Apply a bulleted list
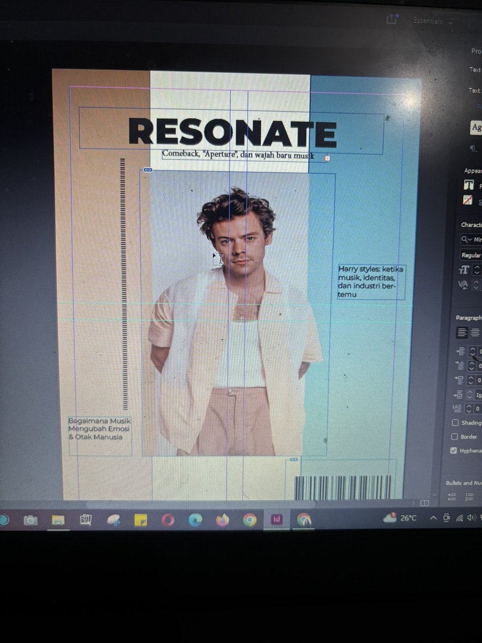This screenshot has width=482, height=643. click(x=453, y=497)
